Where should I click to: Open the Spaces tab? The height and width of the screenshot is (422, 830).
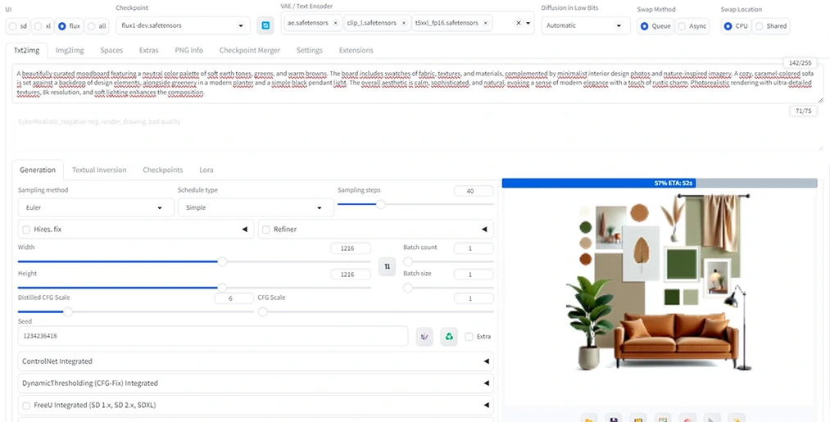pos(111,50)
